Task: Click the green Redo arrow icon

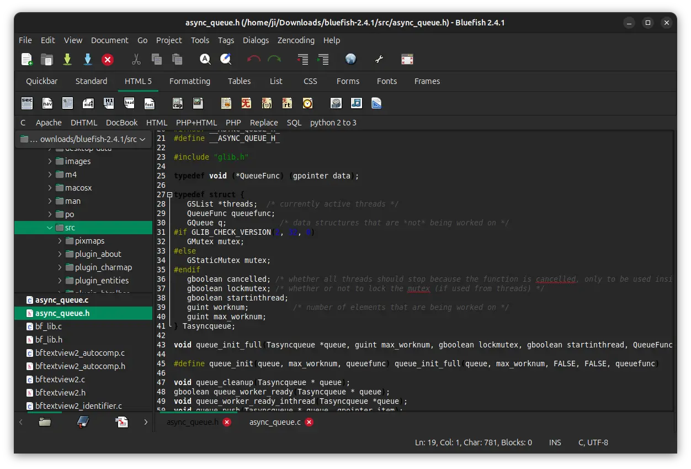Action: tap(274, 60)
